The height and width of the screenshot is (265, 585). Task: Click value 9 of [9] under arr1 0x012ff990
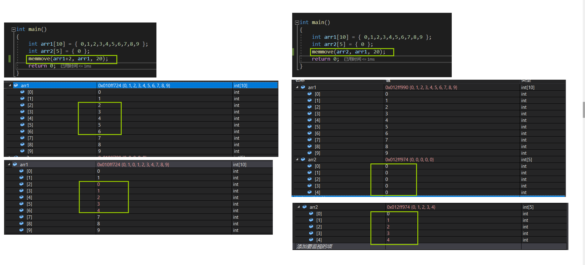point(387,153)
